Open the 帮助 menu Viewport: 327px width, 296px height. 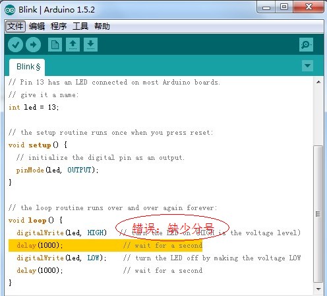coord(102,26)
